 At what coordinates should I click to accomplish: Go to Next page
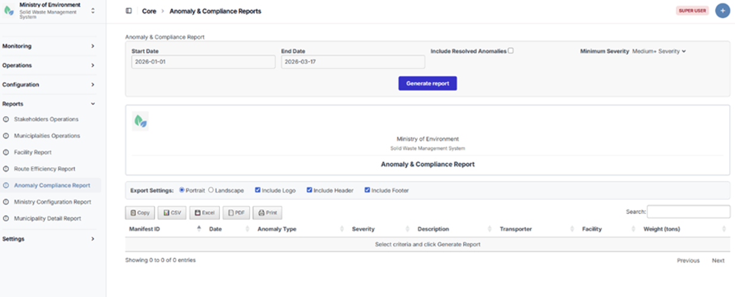pos(718,261)
